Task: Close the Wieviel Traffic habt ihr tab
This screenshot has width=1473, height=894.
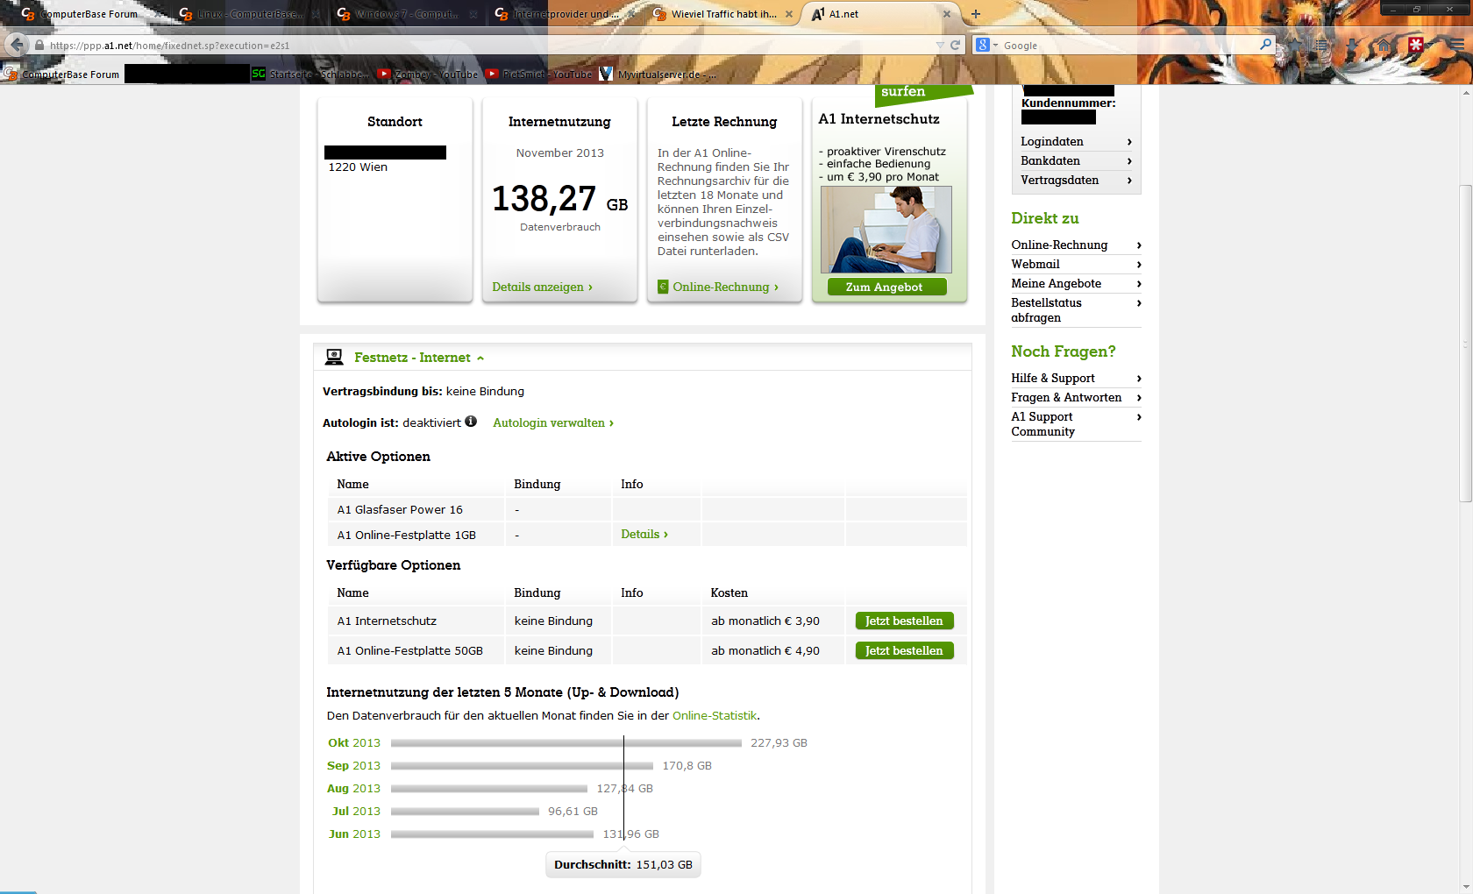Action: (788, 14)
